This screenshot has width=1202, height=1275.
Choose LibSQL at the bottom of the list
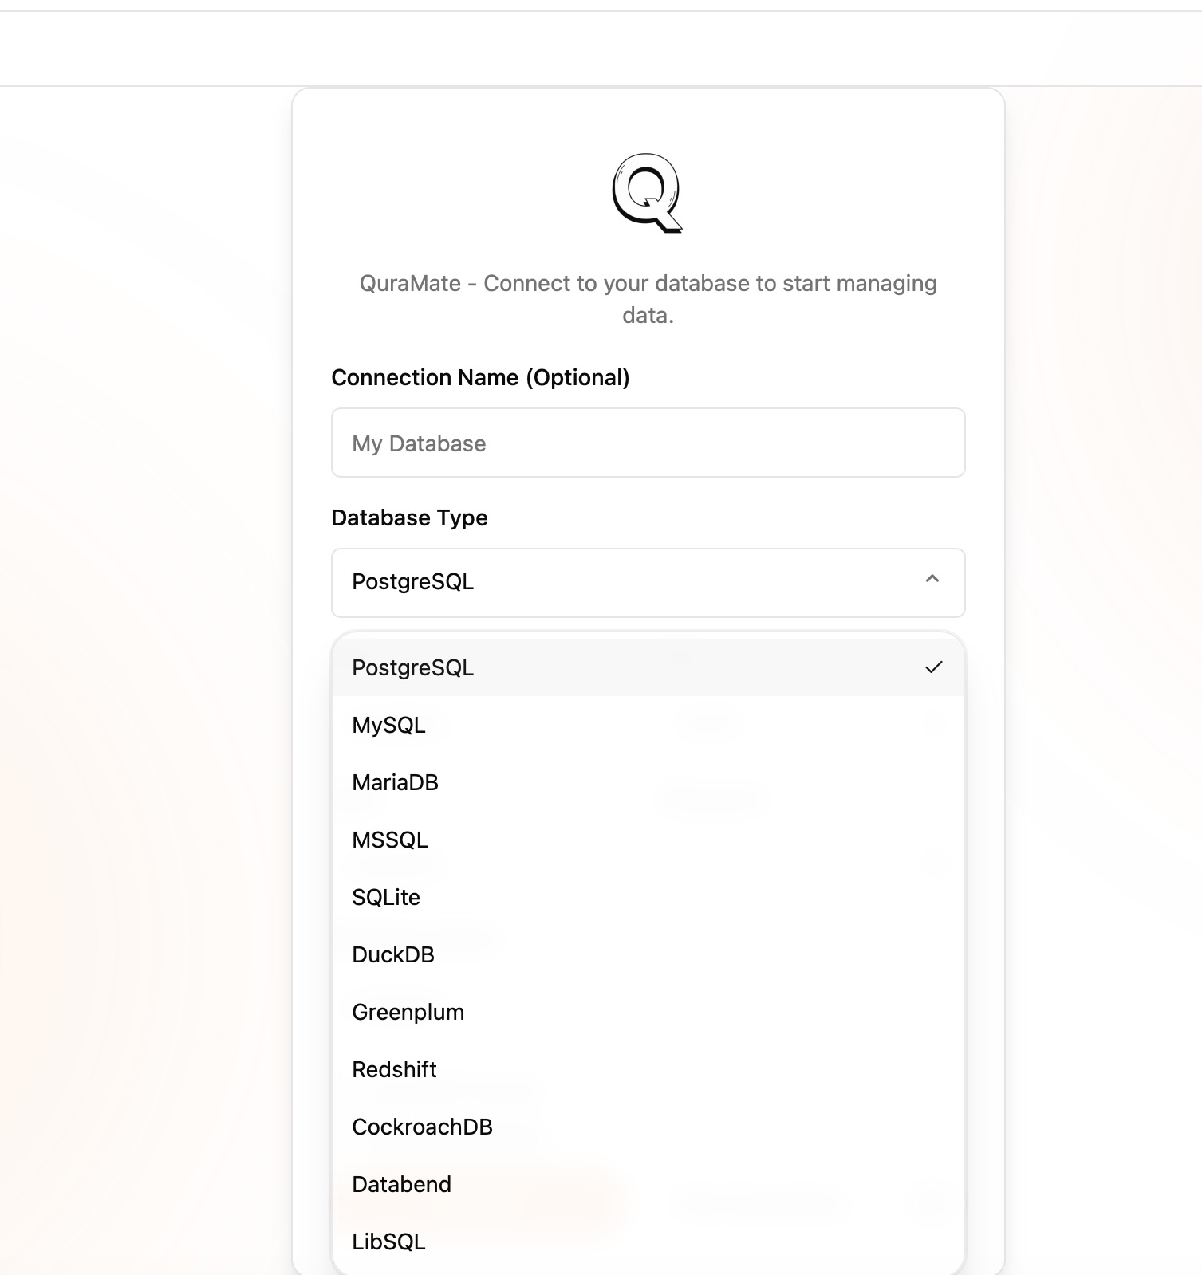tap(388, 1241)
